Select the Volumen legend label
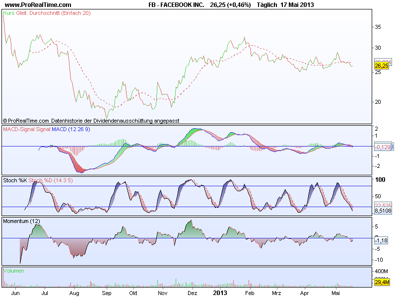The height and width of the screenshot is (298, 397). pyautogui.click(x=14, y=271)
